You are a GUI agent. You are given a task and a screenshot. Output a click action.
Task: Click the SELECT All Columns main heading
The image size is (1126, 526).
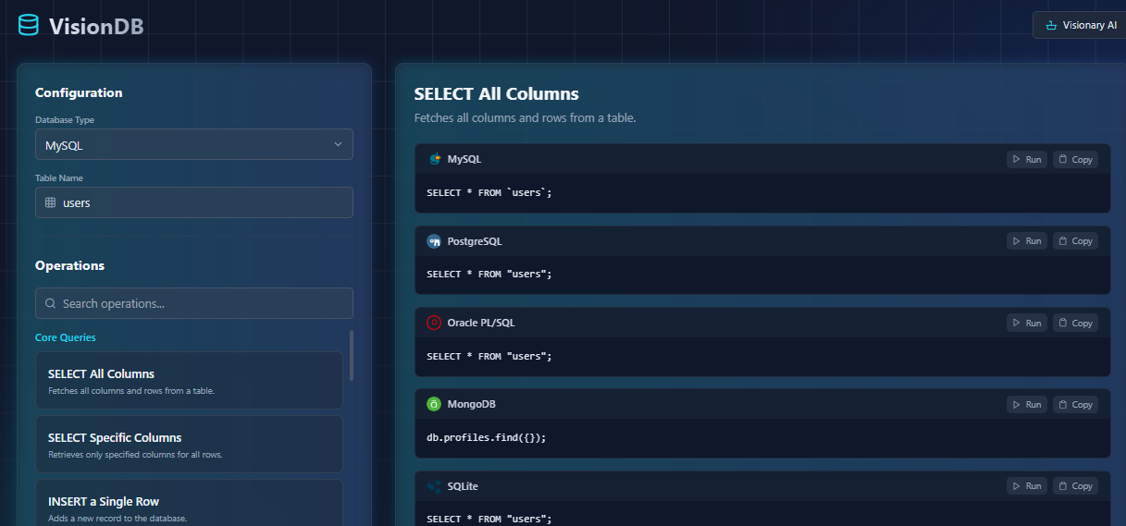pyautogui.click(x=496, y=93)
